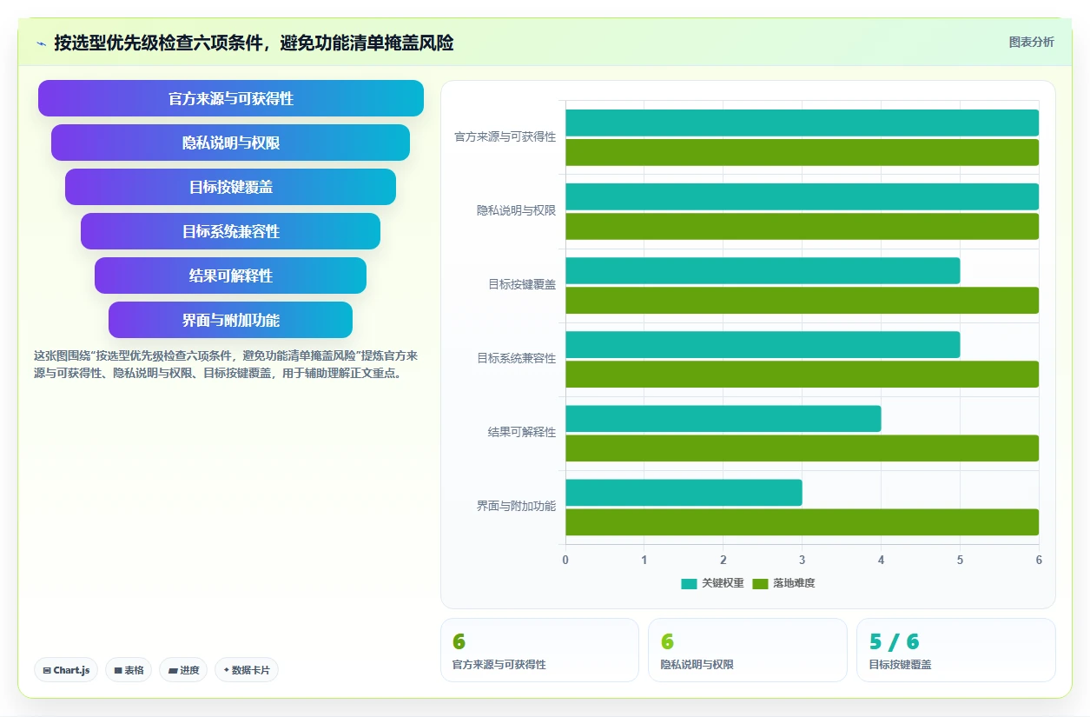Click the 表格 tag chip
Viewport: 1090px width, 717px height.
pos(129,670)
